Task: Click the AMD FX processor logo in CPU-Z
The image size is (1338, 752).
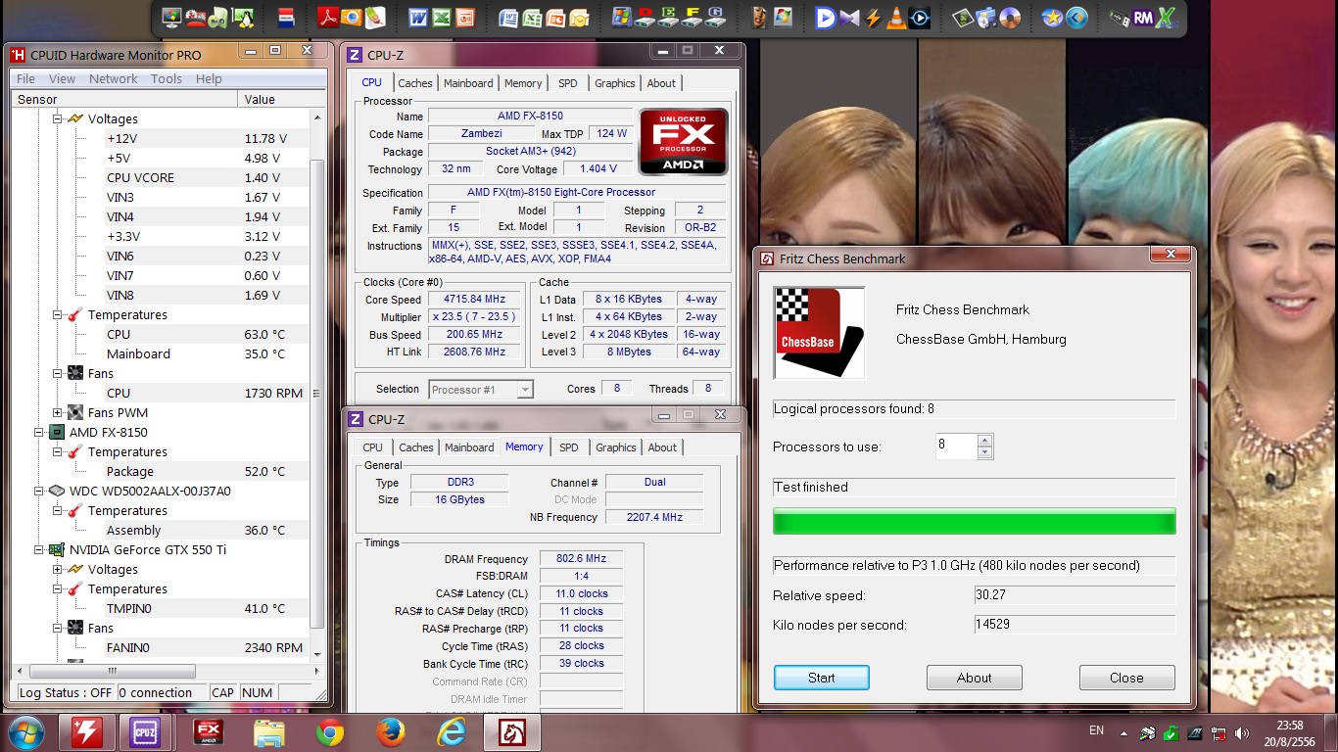Action: 684,141
